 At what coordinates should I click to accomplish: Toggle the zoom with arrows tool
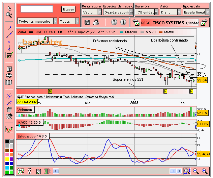point(187,171)
